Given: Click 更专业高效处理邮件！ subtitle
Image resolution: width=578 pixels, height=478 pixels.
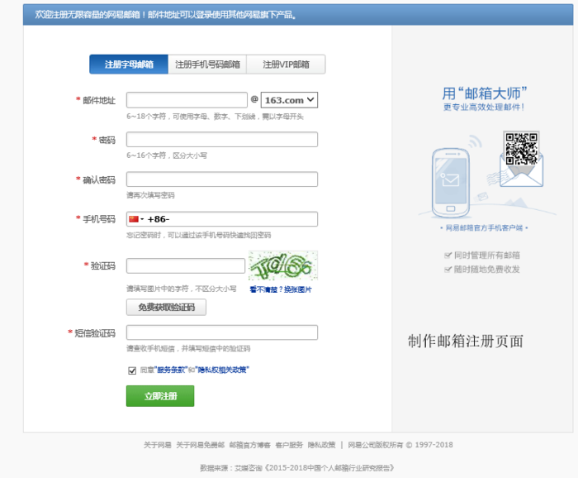Looking at the screenshot, I should tap(484, 107).
